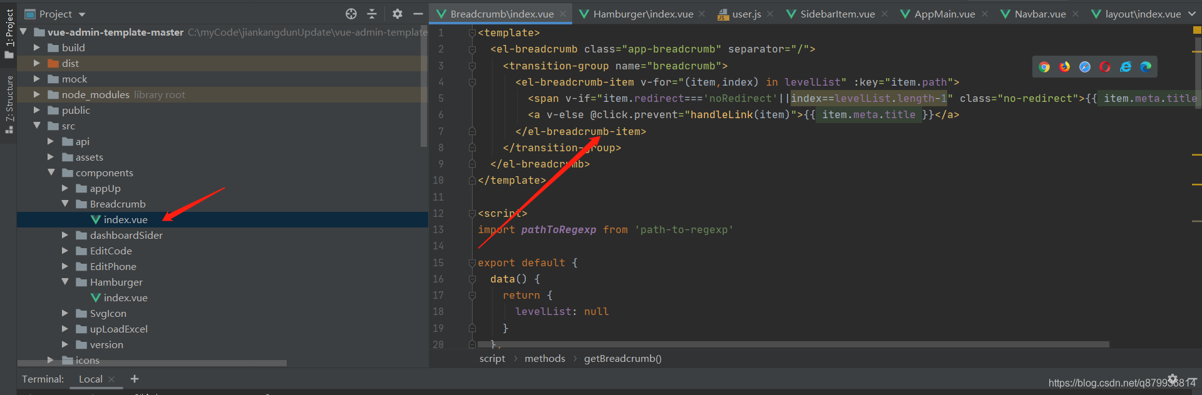Collapse the src folder

(x=37, y=126)
